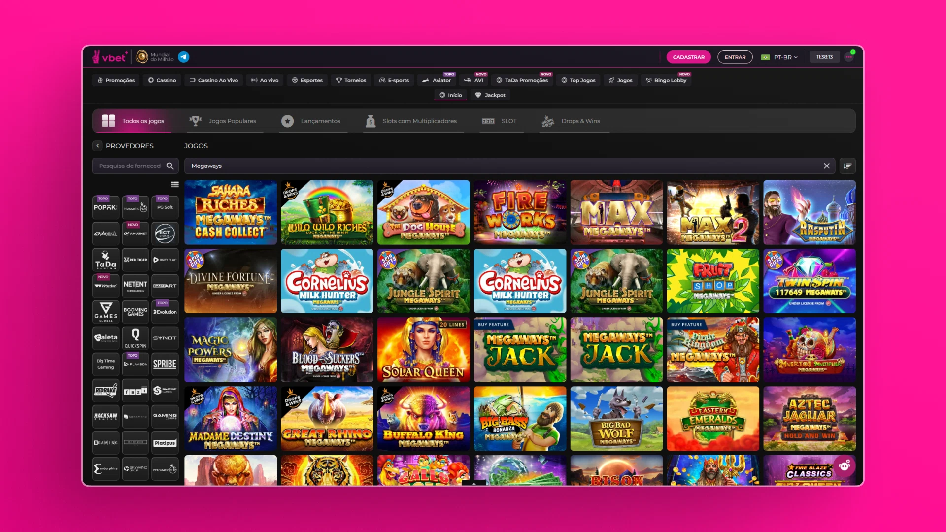The width and height of the screenshot is (946, 532).
Task: Select the Synot provider logo
Action: [x=165, y=338]
